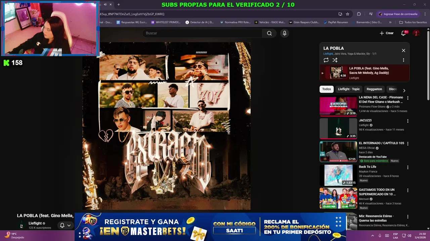
Task: Focus the Buscar search field
Action: tap(203, 33)
